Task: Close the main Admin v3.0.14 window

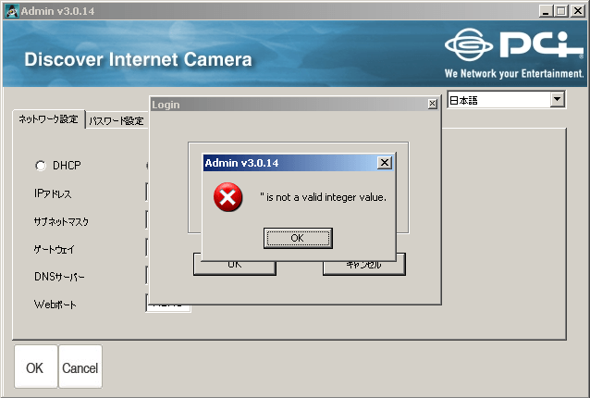Action: [578, 11]
